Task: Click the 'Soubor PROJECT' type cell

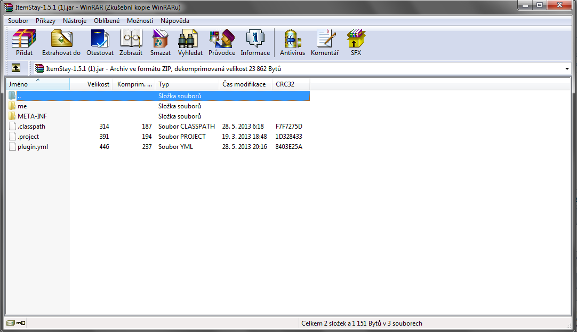Action: pyautogui.click(x=182, y=136)
